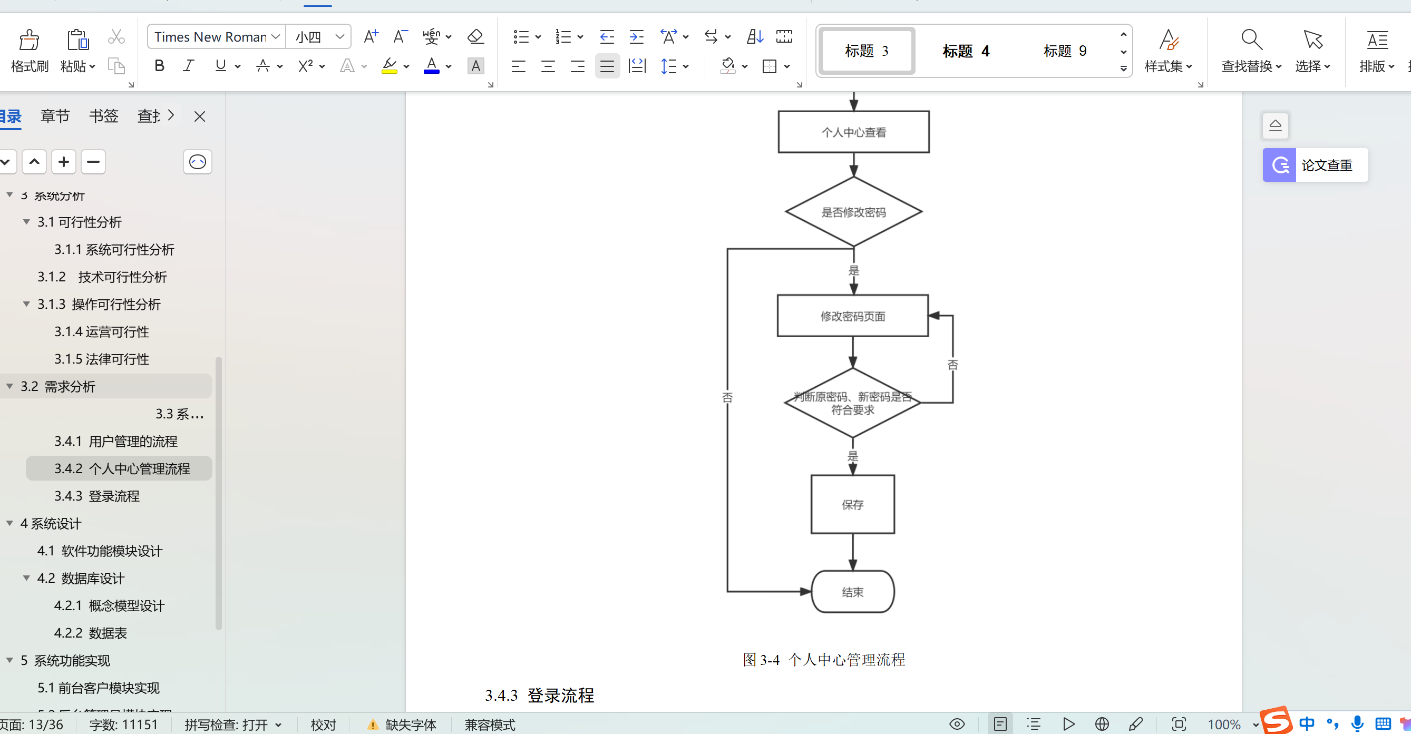Click the pinyin guide icon
The height and width of the screenshot is (734, 1411).
point(432,37)
